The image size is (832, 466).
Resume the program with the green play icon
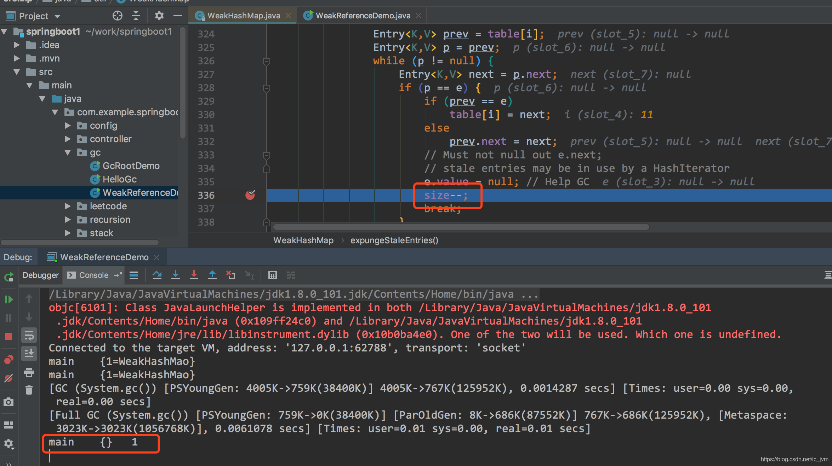[8, 299]
